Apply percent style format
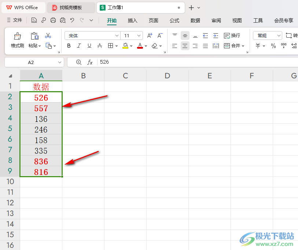Viewport: 298px width, 250px height. 273,46
